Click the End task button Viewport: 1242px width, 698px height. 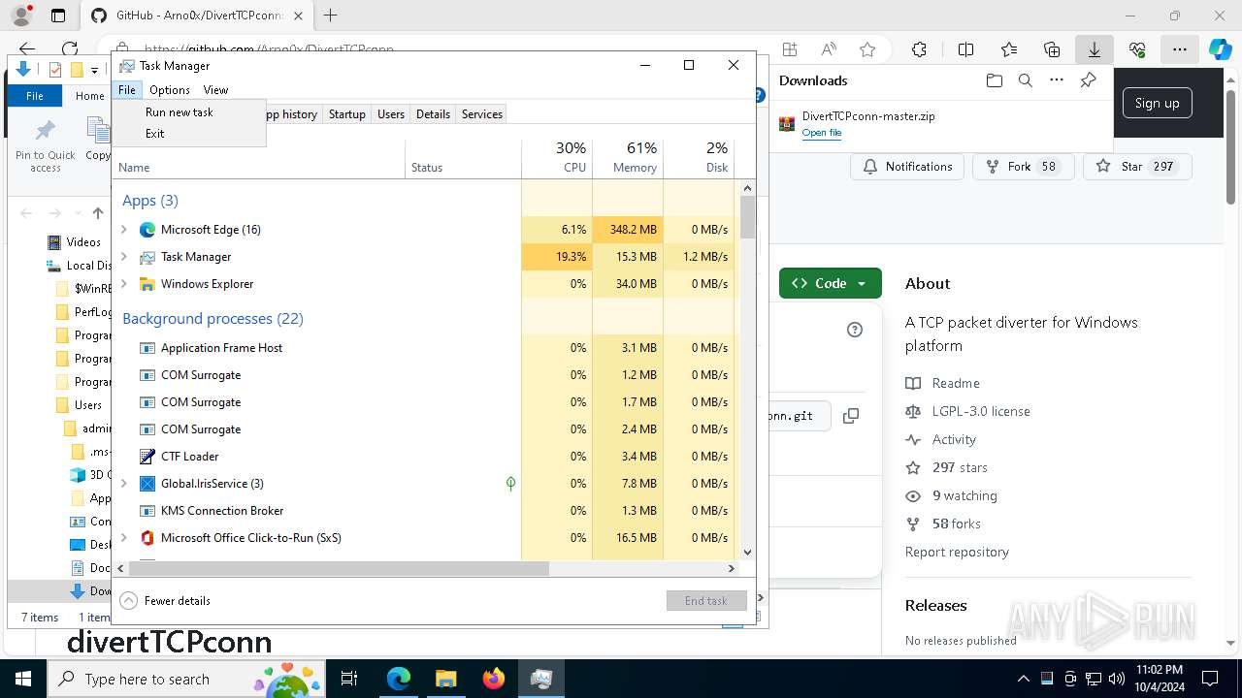pyautogui.click(x=706, y=601)
